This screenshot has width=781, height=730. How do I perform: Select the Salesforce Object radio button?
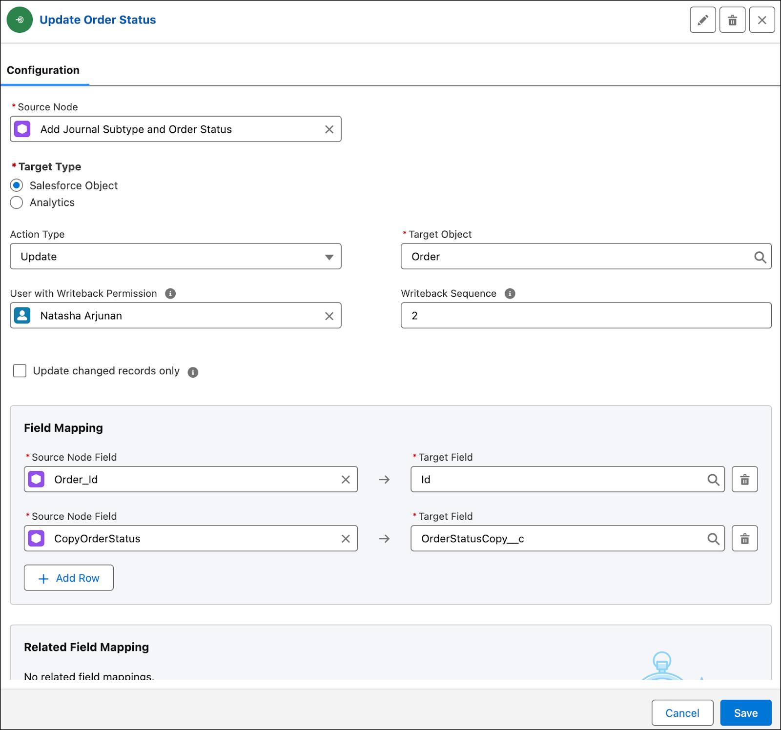click(17, 185)
